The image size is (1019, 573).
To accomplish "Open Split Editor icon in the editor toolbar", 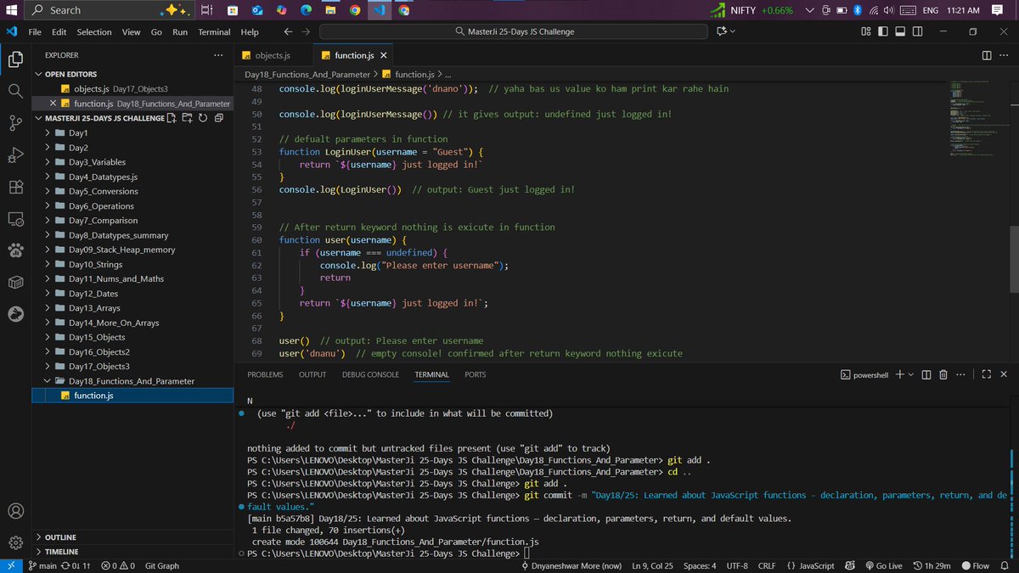I will click(x=985, y=53).
